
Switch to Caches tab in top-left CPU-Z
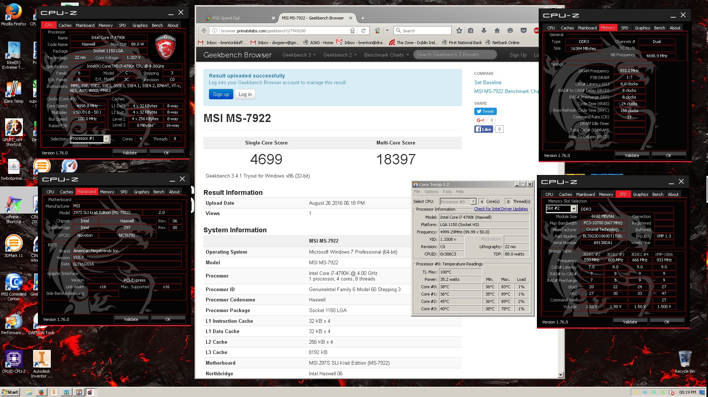(65, 25)
